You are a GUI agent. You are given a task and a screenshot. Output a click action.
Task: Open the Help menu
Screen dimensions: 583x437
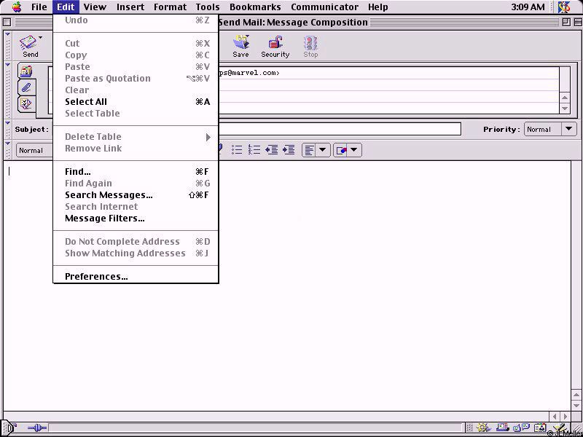pos(377,7)
